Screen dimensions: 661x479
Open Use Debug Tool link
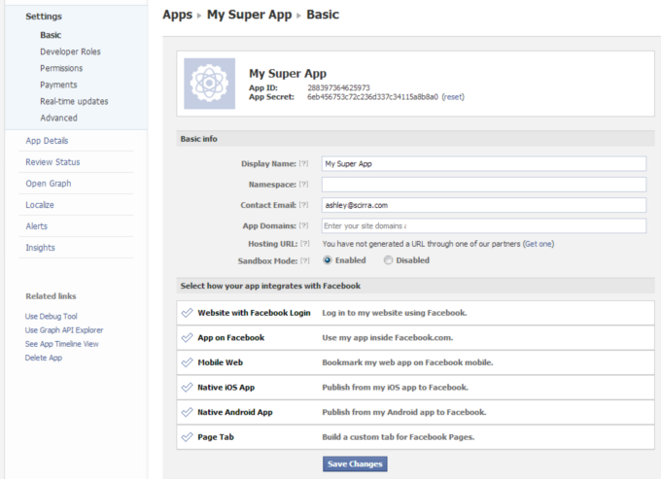click(x=51, y=317)
